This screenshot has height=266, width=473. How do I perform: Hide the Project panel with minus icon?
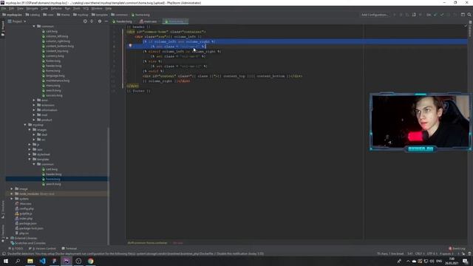pyautogui.click(x=106, y=21)
